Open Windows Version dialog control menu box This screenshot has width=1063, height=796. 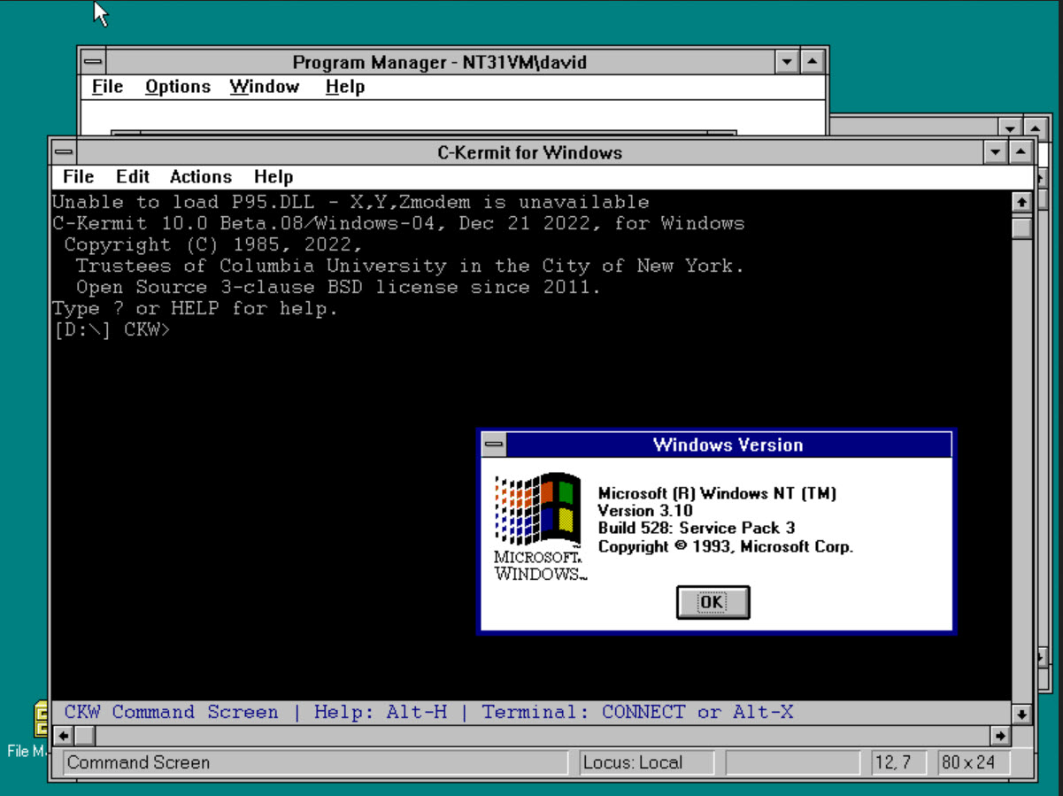coord(494,444)
